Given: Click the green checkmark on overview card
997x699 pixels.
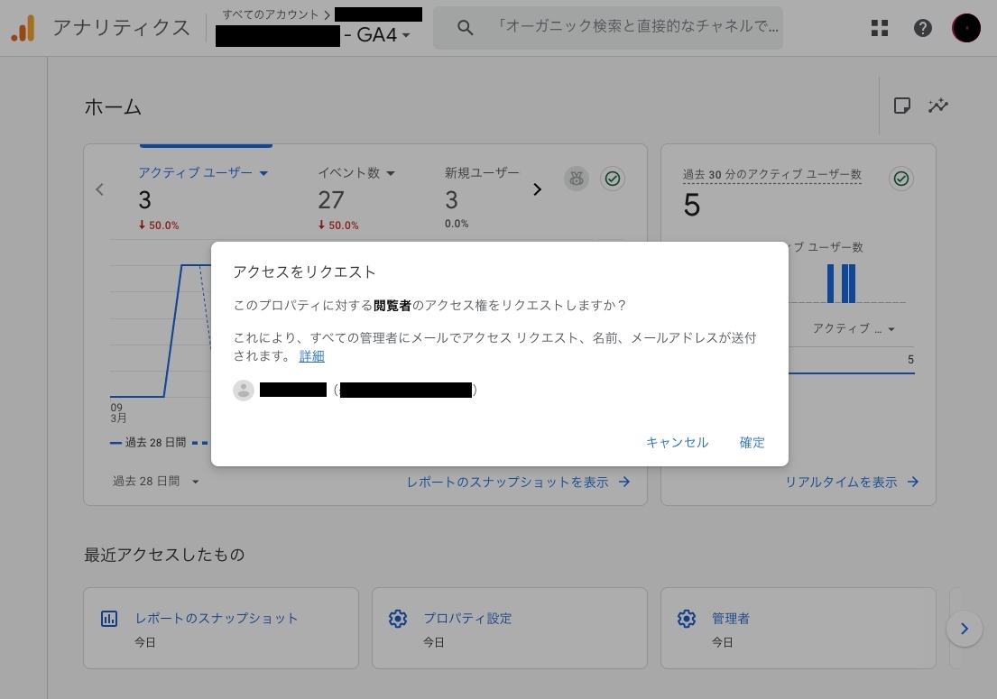Looking at the screenshot, I should click(x=613, y=179).
